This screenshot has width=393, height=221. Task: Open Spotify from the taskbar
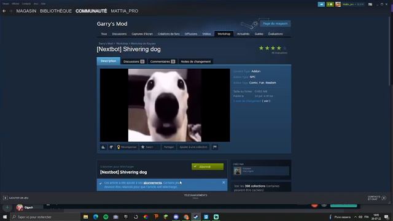[106, 217]
